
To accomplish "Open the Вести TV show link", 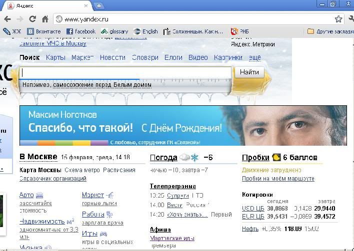I will 174,205.
